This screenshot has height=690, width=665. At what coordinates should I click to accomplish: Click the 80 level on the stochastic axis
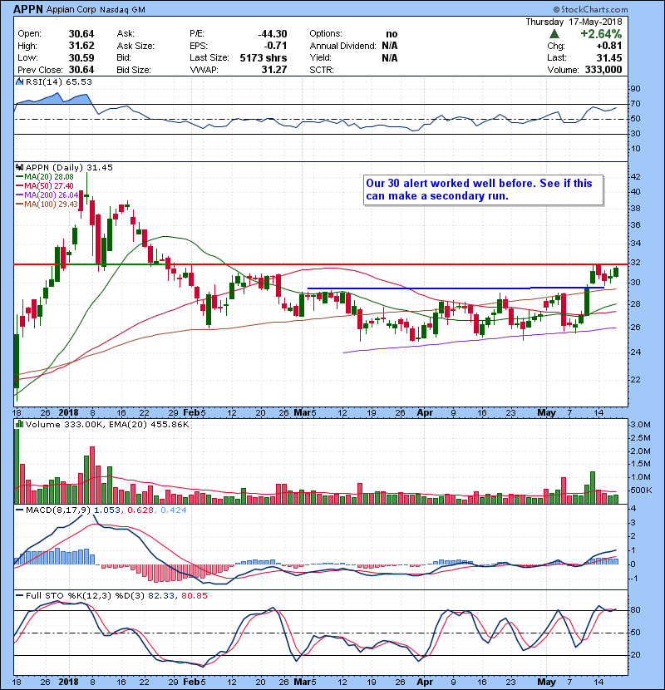click(636, 610)
